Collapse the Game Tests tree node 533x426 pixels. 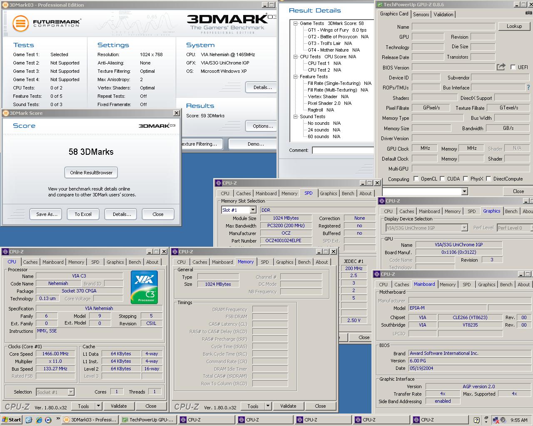click(x=295, y=23)
